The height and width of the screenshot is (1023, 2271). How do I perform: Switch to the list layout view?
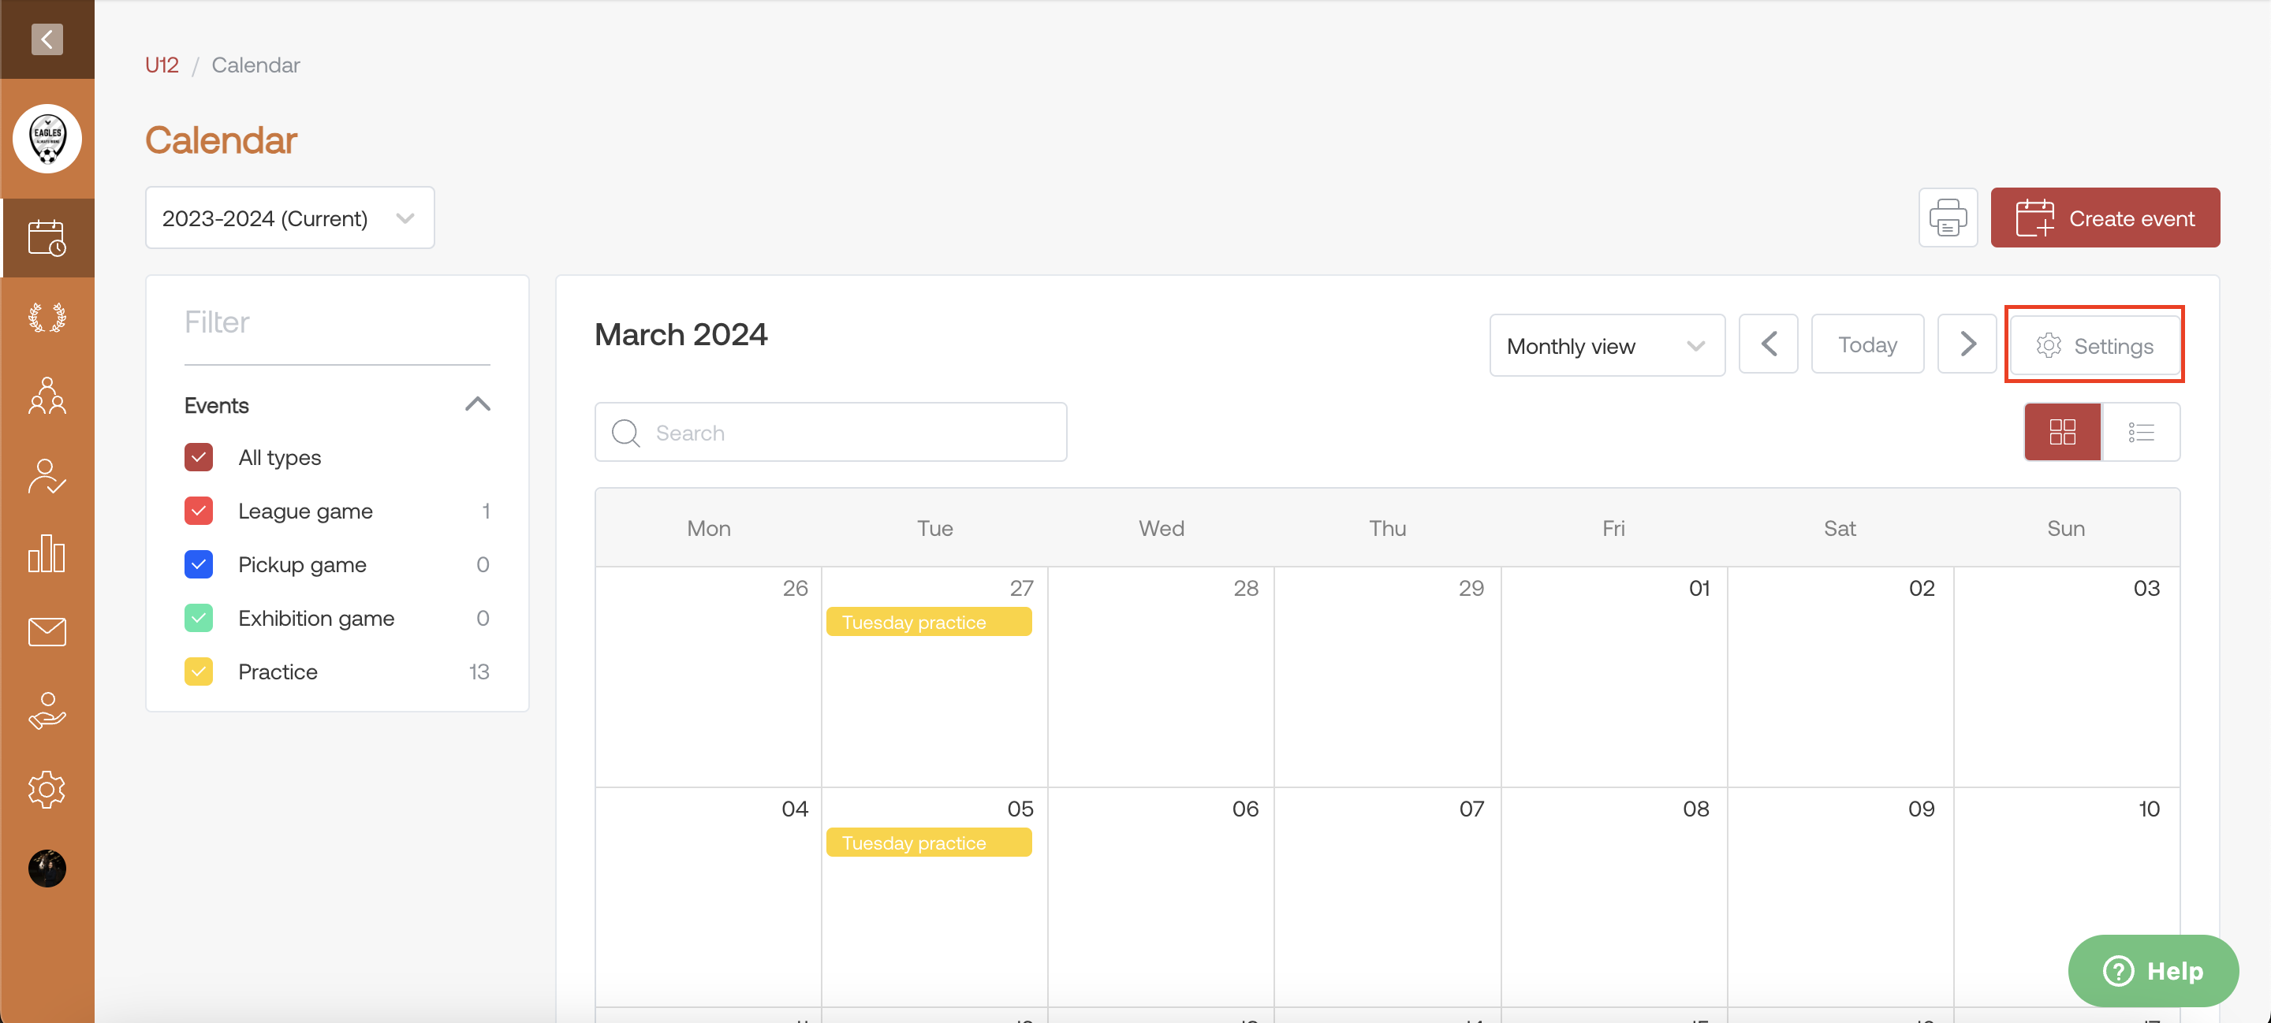click(2141, 432)
